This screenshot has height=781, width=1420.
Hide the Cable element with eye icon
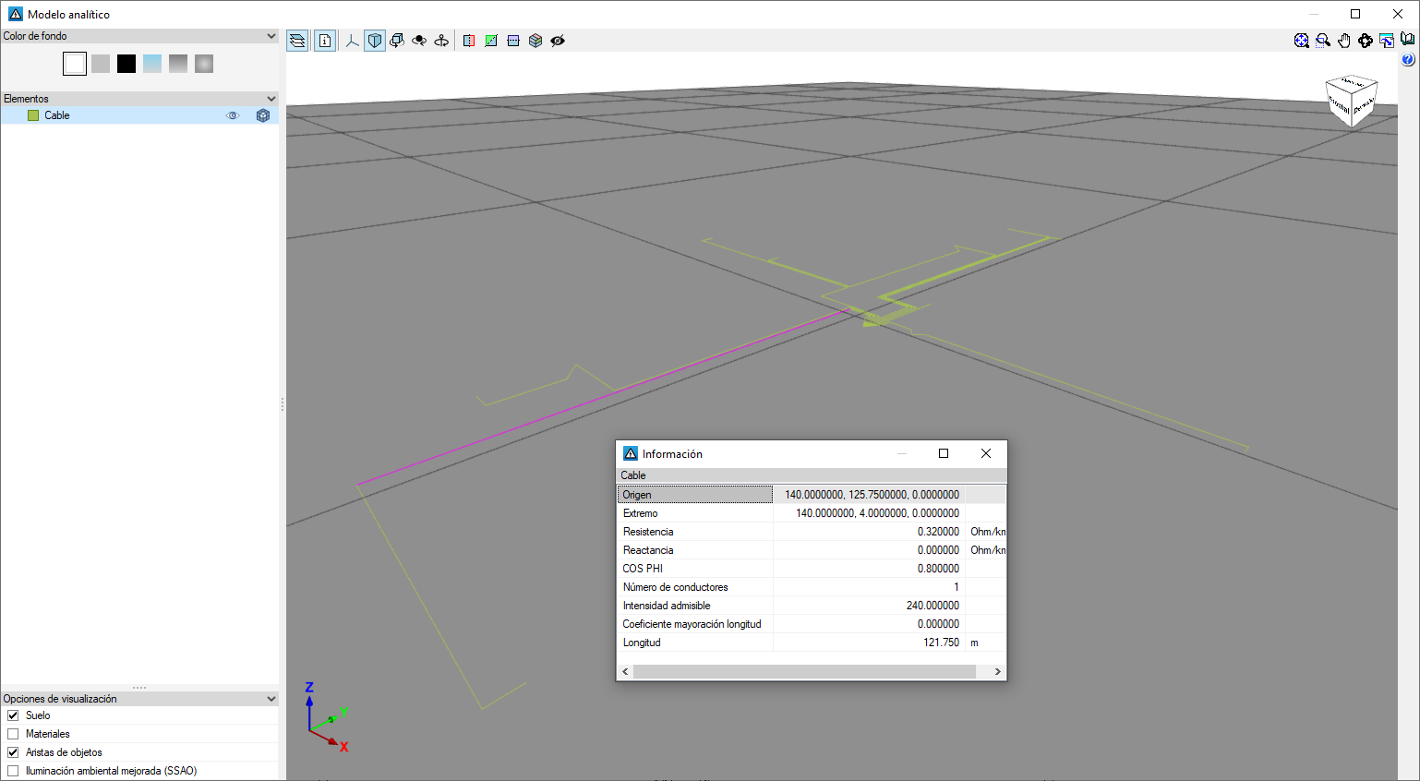233,115
